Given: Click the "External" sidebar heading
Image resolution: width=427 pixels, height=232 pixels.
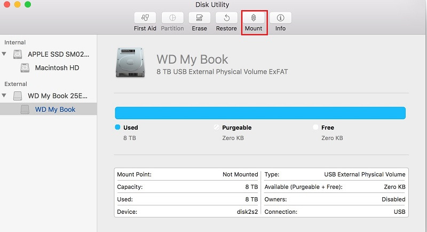Looking at the screenshot, I should click(x=16, y=84).
